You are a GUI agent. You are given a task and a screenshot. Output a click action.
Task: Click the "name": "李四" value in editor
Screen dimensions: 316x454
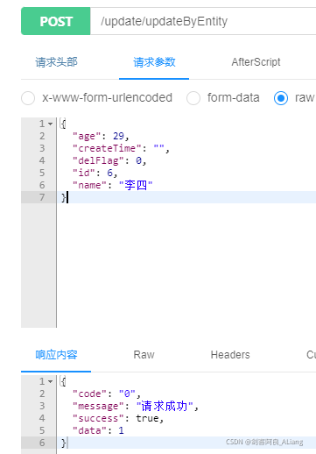point(136,185)
